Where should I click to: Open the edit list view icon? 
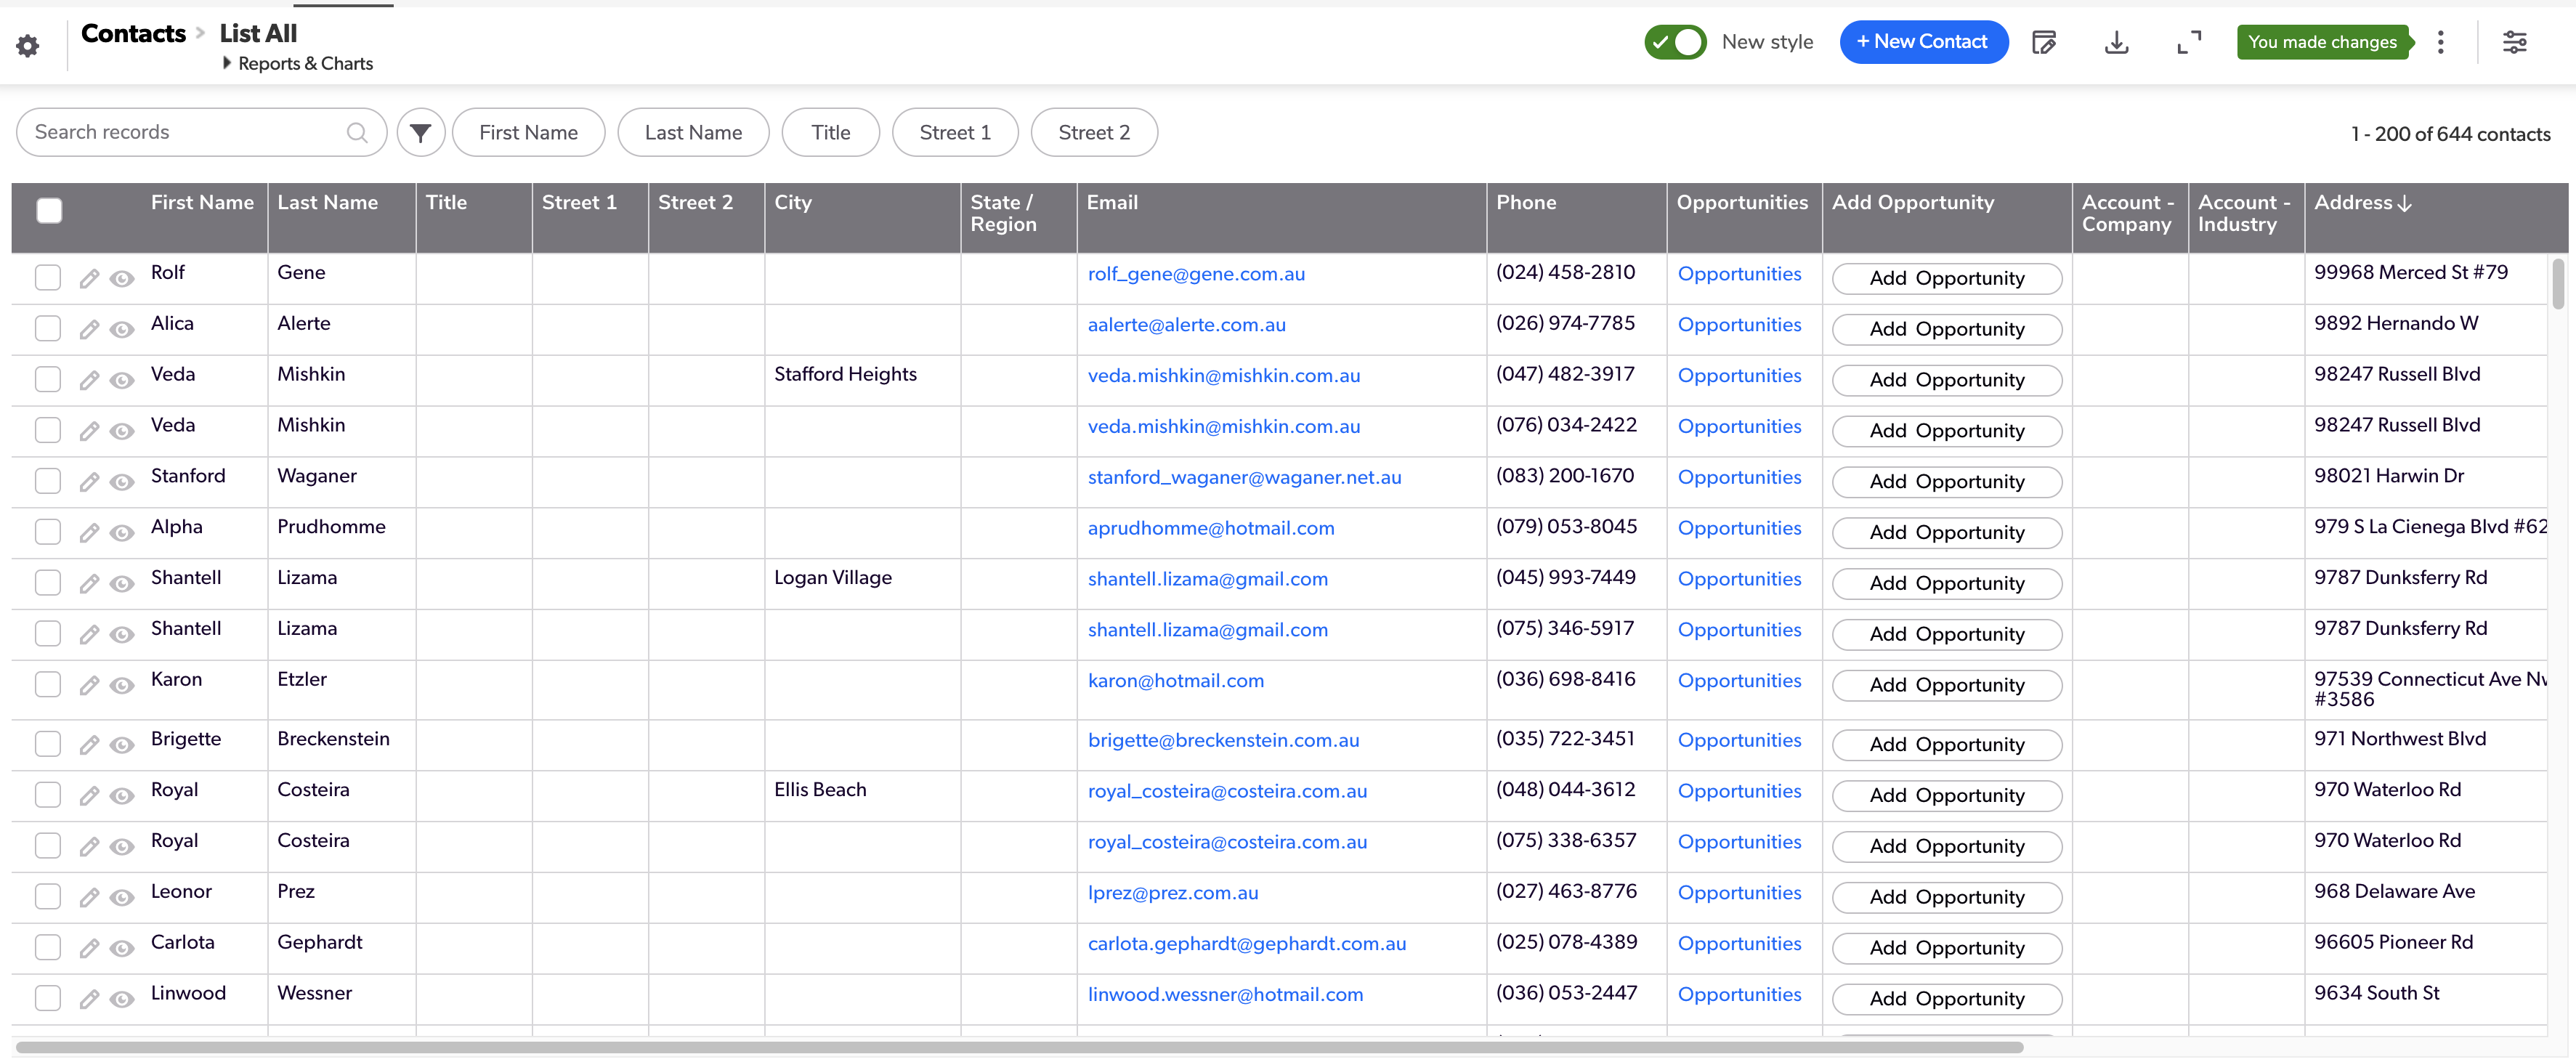point(2044,42)
